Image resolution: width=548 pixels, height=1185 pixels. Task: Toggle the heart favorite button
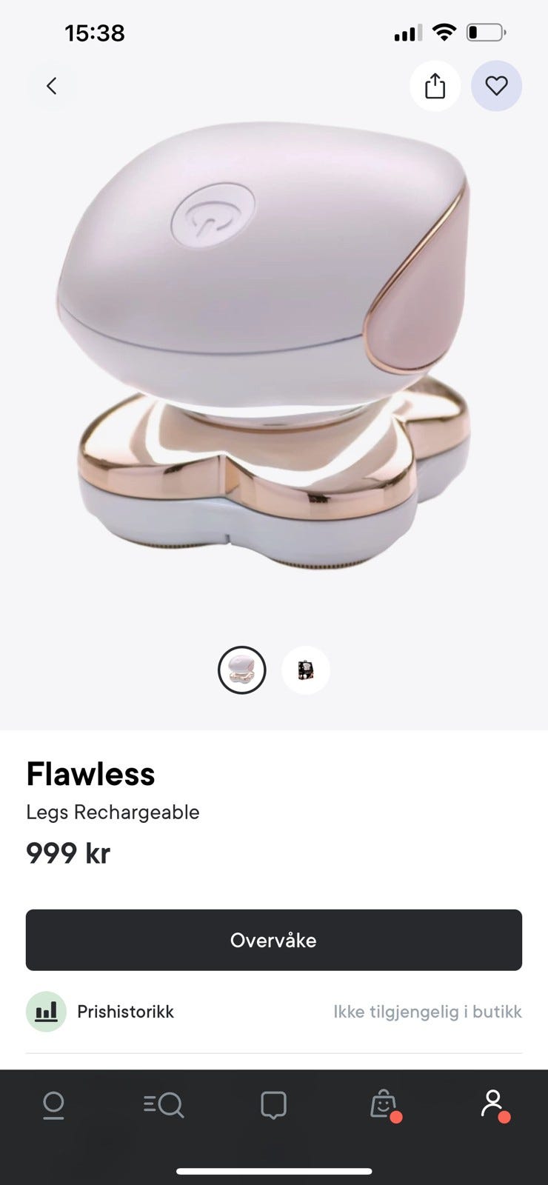point(496,86)
